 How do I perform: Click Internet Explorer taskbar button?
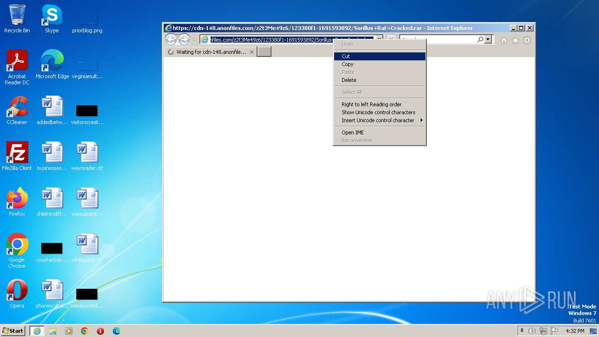coord(37,331)
